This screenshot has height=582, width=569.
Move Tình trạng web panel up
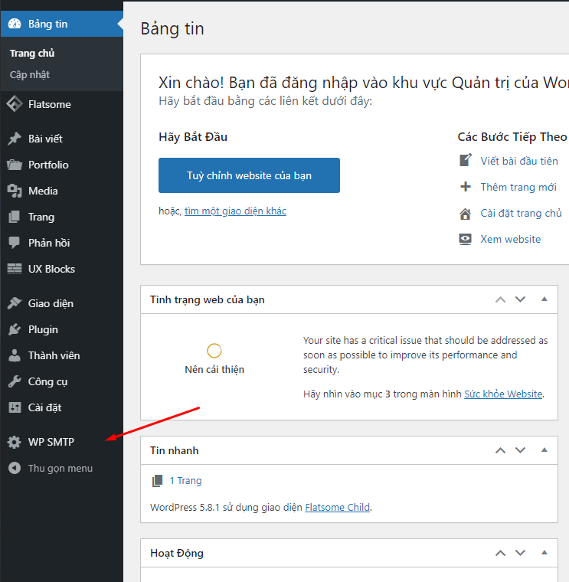click(501, 299)
